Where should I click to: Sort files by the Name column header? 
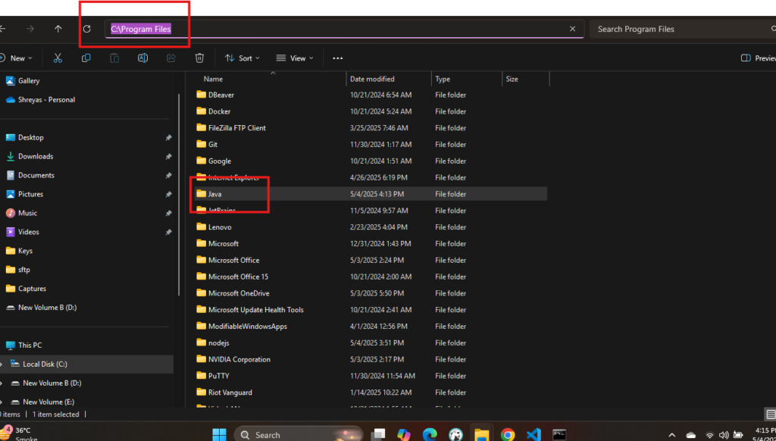213,79
